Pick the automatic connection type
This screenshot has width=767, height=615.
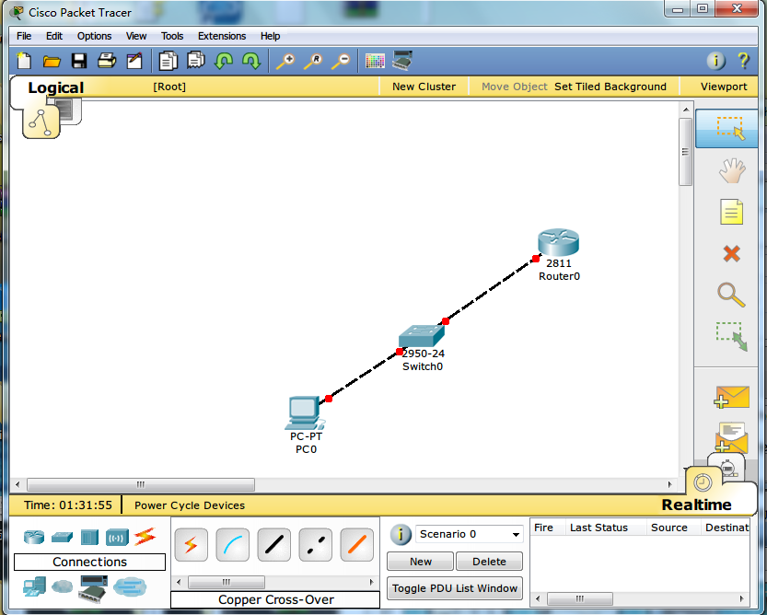pos(192,544)
